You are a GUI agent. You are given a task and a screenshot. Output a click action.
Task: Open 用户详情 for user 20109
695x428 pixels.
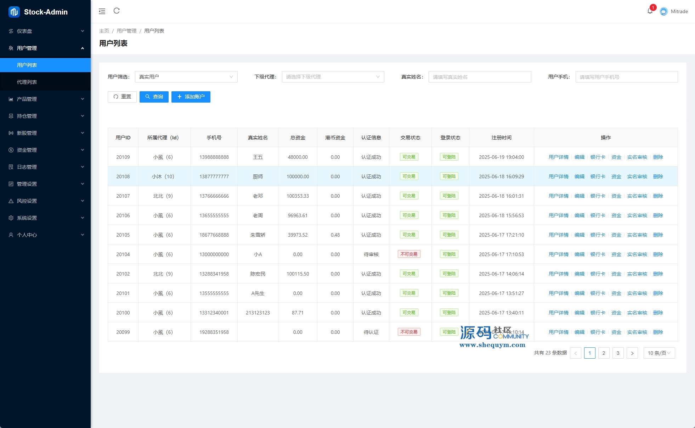point(558,157)
